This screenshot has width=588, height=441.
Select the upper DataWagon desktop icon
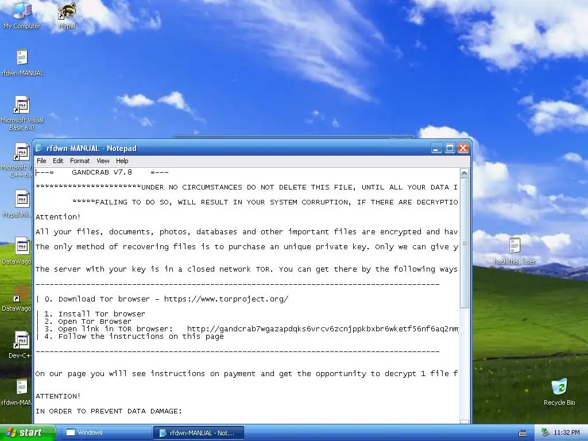[x=17, y=250]
